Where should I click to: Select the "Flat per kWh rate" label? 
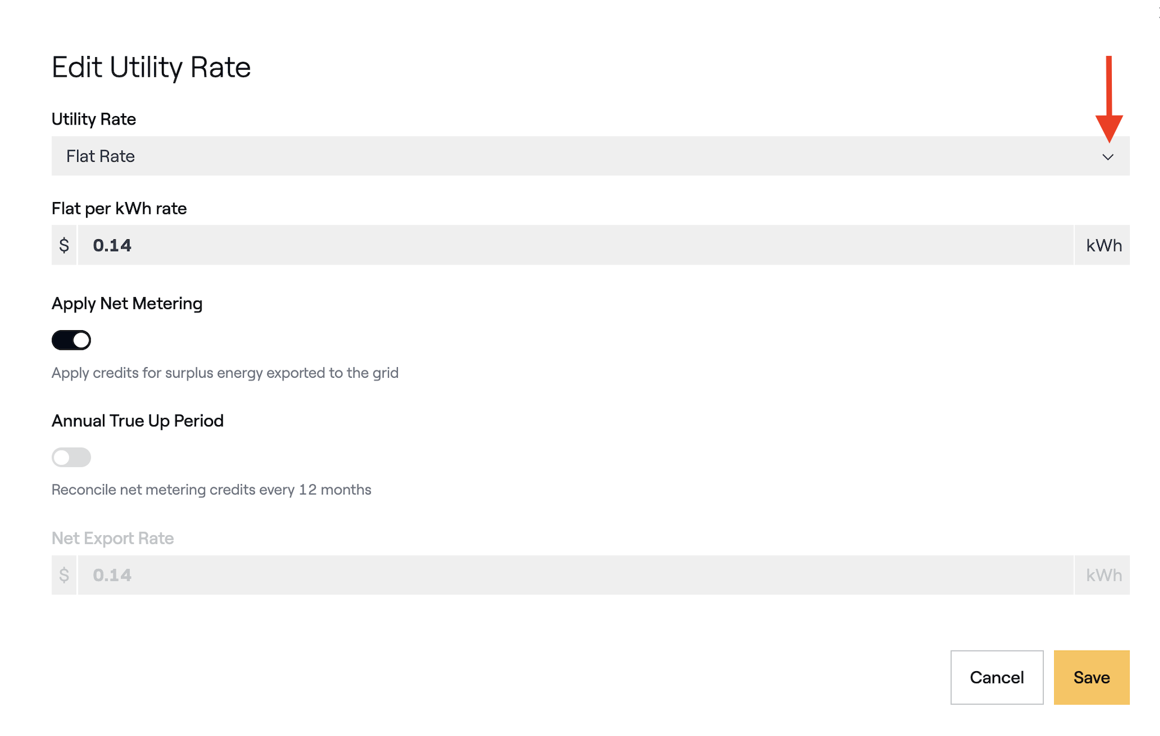coord(119,209)
